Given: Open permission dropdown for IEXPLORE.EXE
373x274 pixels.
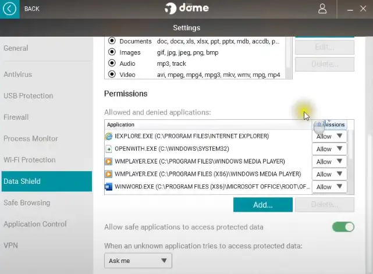Looking at the screenshot, I should 329,136.
